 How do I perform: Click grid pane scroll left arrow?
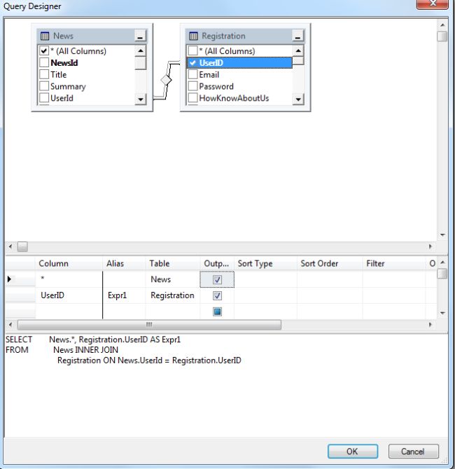click(10, 325)
